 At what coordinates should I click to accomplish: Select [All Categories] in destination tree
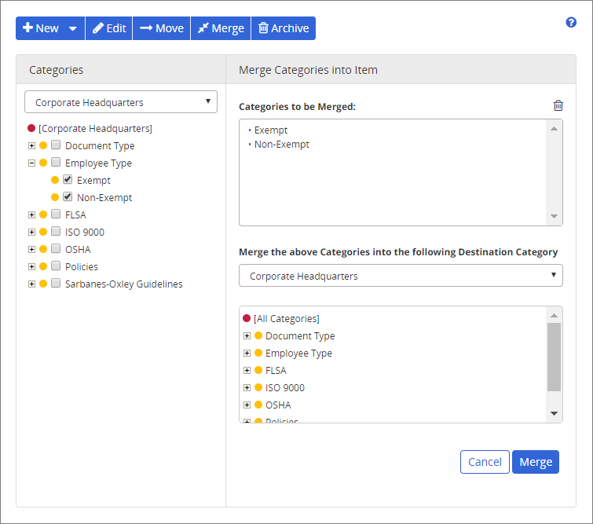tap(286, 318)
